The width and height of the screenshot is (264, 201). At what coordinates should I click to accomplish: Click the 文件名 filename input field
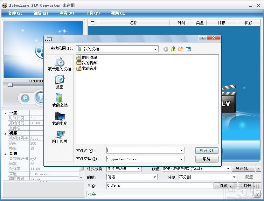pos(143,150)
